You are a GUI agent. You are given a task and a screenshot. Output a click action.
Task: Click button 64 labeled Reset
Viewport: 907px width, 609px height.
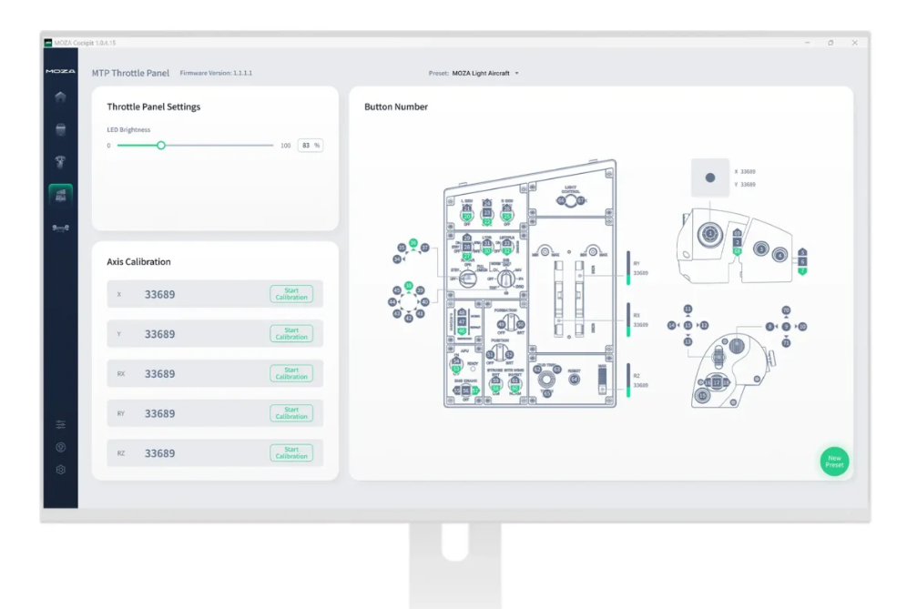(574, 380)
